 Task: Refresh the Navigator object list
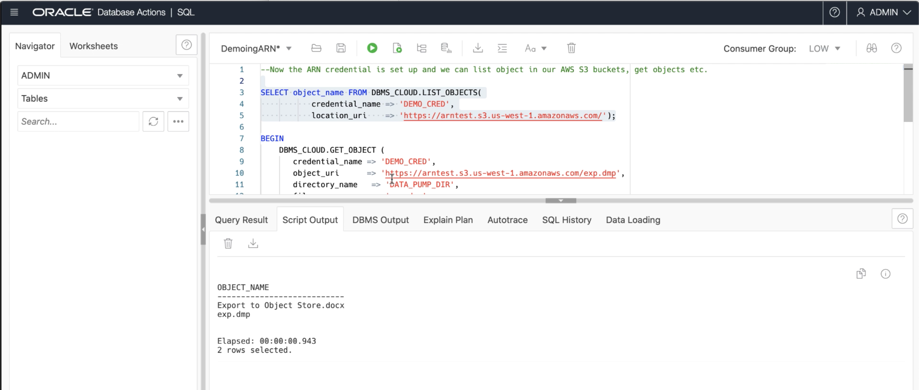click(153, 121)
